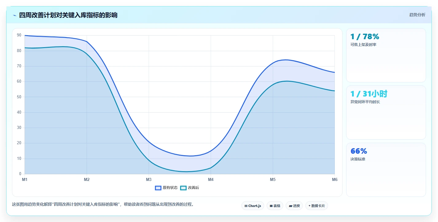Screen dimensions: 438x222
Task: Click the chart title 四周改善计划对关键入库指标的影响
Action: pyautogui.click(x=68, y=15)
